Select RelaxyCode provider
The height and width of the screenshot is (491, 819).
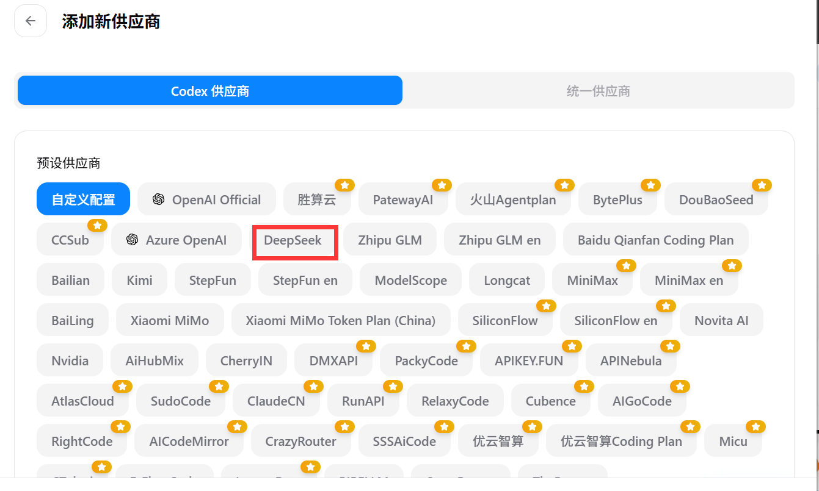tap(456, 400)
